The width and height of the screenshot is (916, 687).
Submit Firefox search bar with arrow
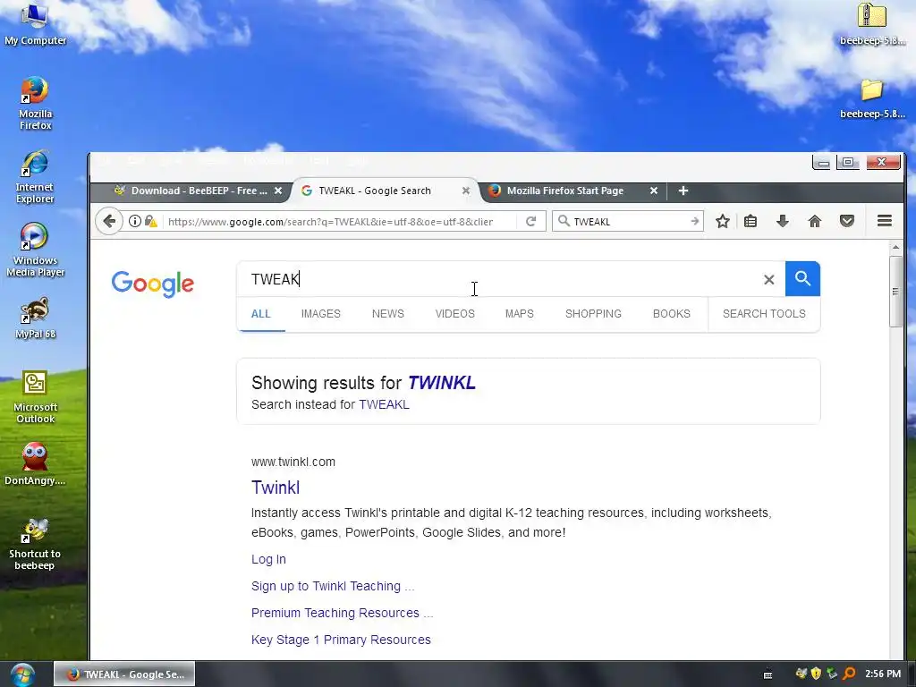click(x=694, y=222)
